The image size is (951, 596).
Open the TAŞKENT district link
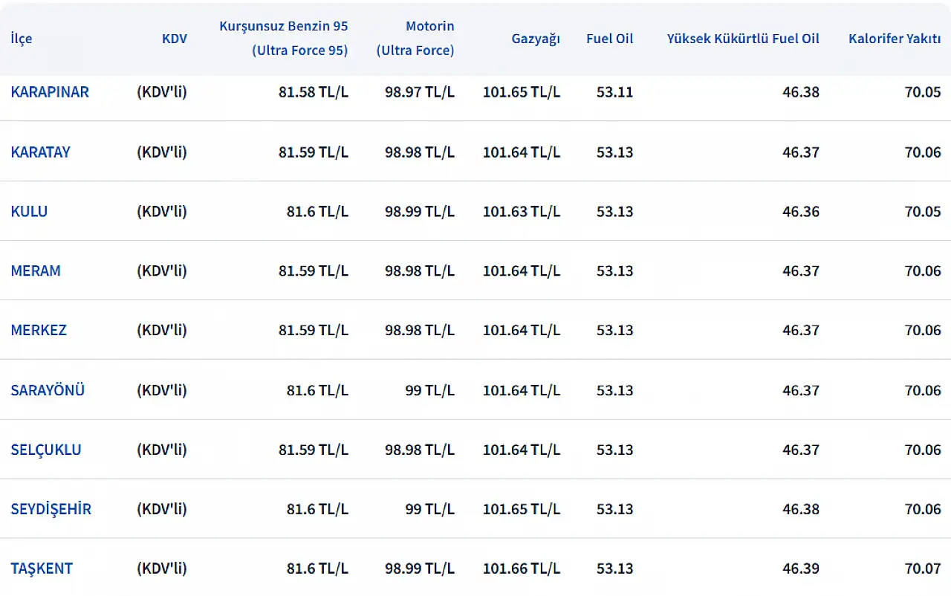point(42,569)
